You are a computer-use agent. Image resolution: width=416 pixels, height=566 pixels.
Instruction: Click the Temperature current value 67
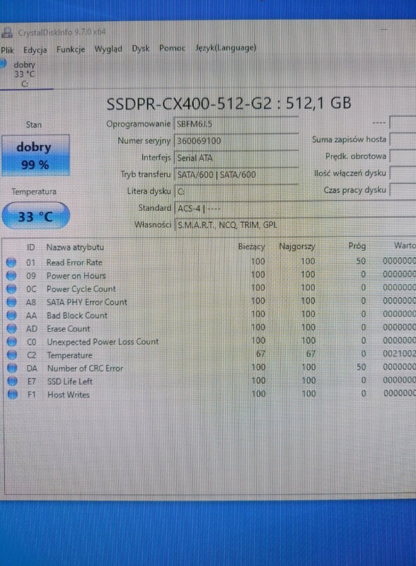tap(261, 354)
